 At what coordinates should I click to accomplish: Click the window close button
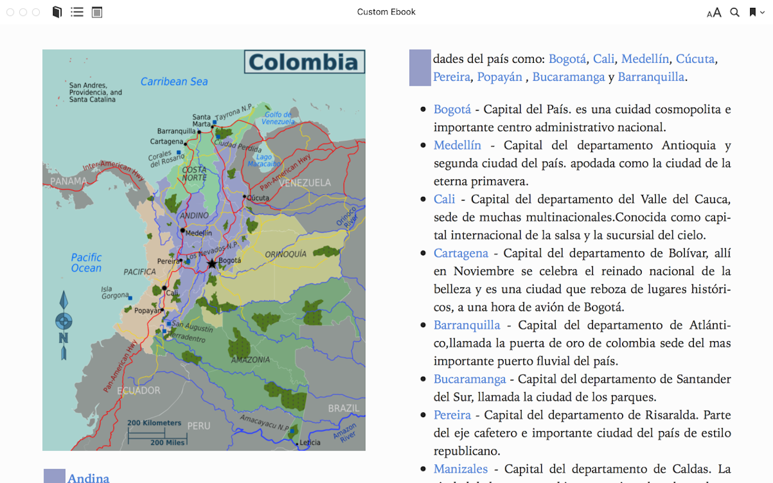[x=10, y=12]
